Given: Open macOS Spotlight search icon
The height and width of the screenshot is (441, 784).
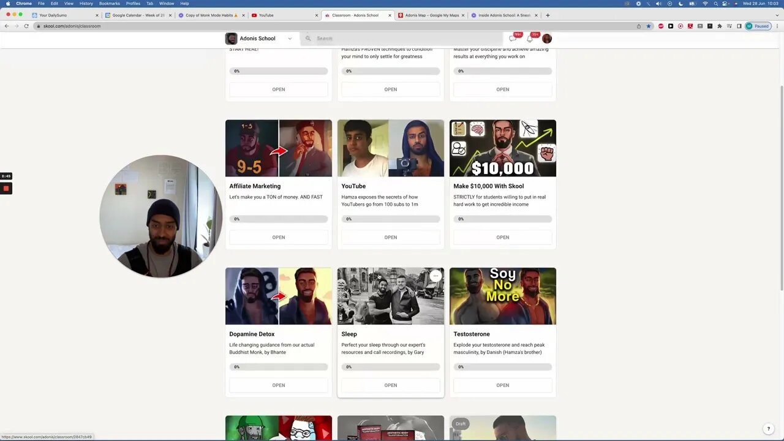Looking at the screenshot, I should coord(715,4).
